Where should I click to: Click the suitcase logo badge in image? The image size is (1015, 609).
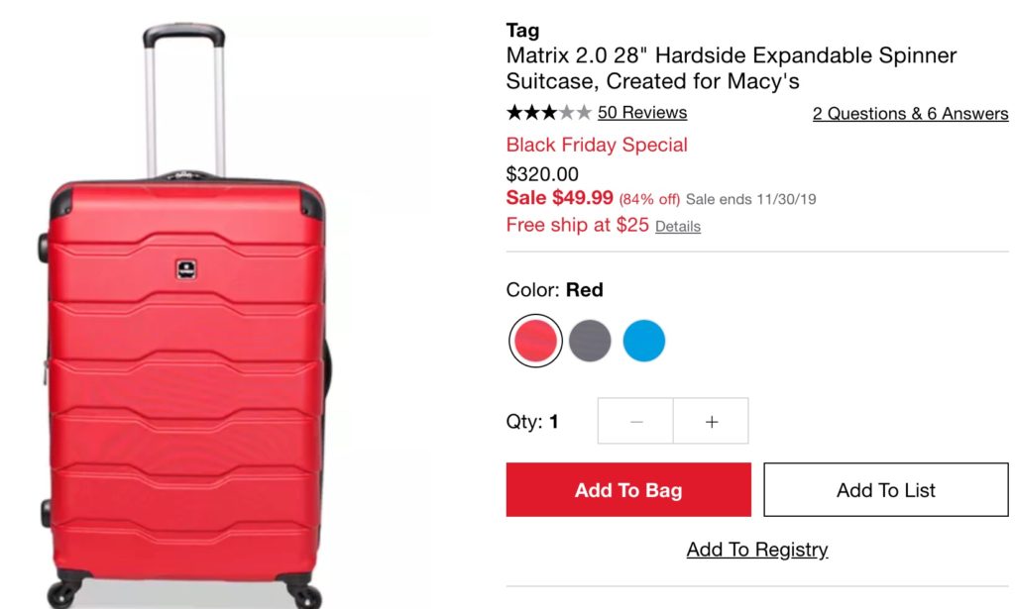click(x=186, y=269)
